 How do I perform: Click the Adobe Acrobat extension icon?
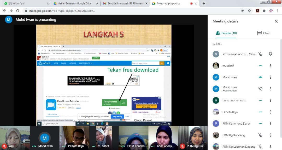click(x=257, y=11)
